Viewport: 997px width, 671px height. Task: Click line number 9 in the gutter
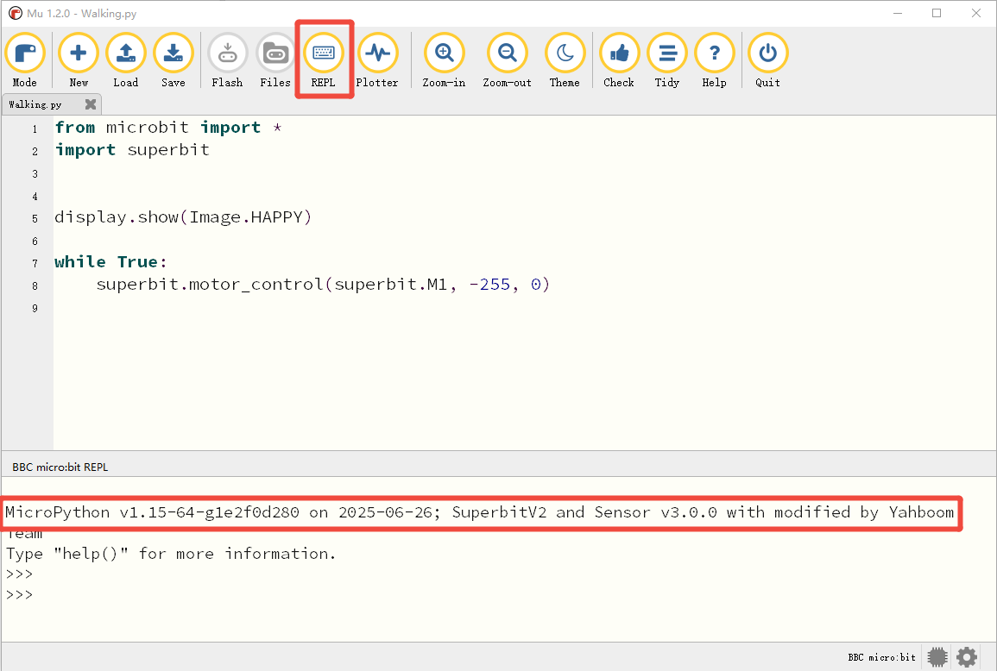[x=35, y=308]
